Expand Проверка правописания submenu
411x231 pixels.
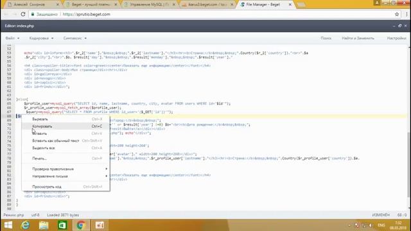tap(66, 169)
